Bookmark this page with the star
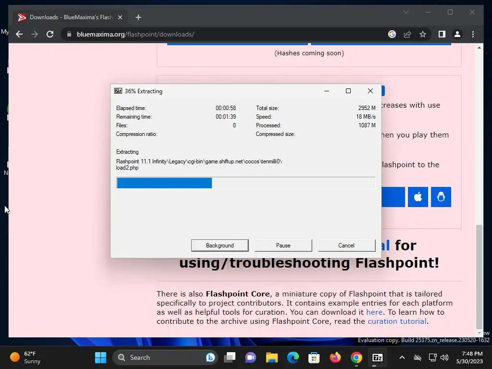This screenshot has width=492, height=369. pyautogui.click(x=423, y=34)
